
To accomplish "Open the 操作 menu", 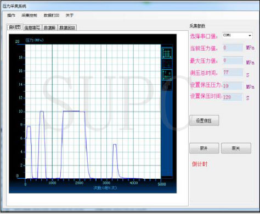I will (11, 15).
